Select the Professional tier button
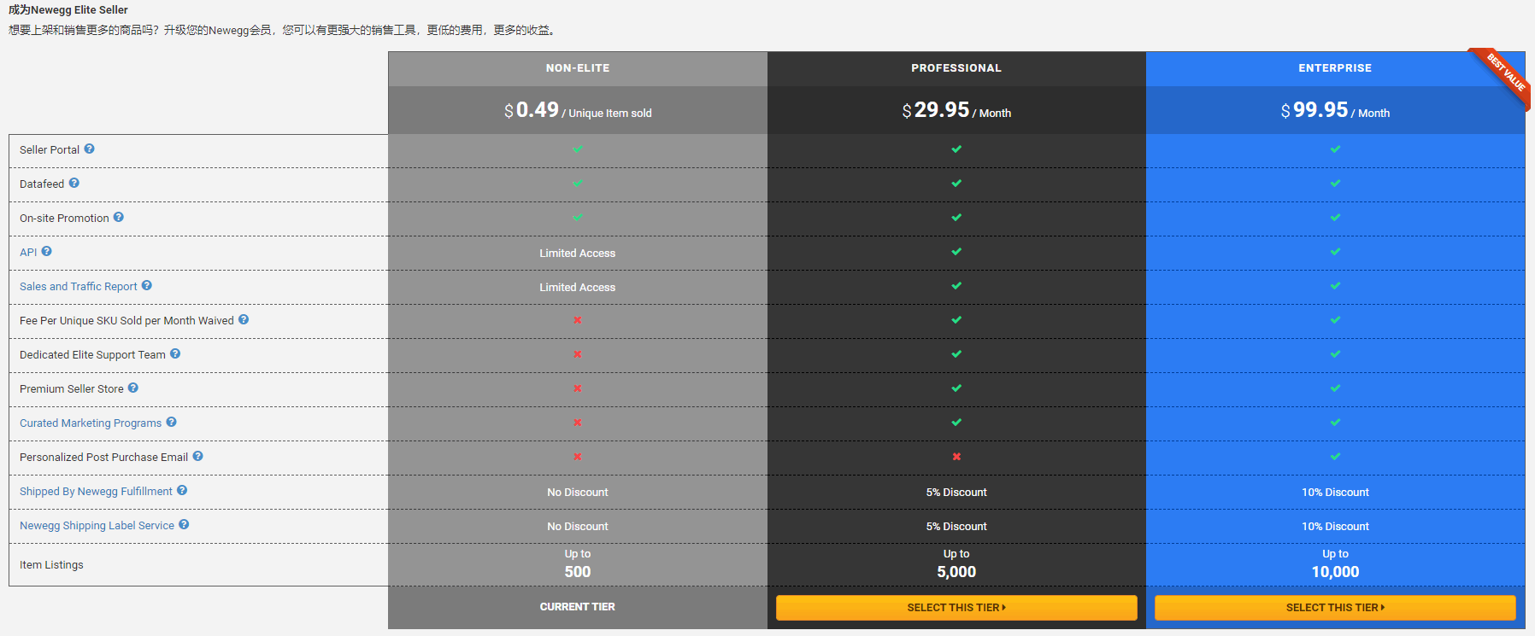1535x636 pixels. 956,608
